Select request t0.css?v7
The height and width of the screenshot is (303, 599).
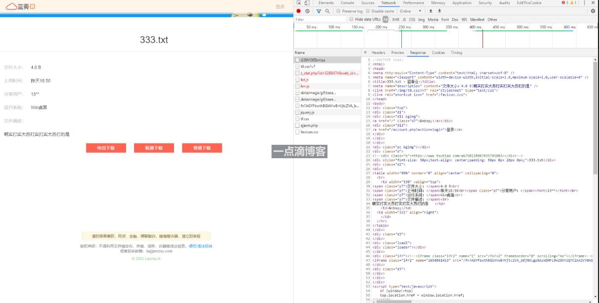click(327, 66)
